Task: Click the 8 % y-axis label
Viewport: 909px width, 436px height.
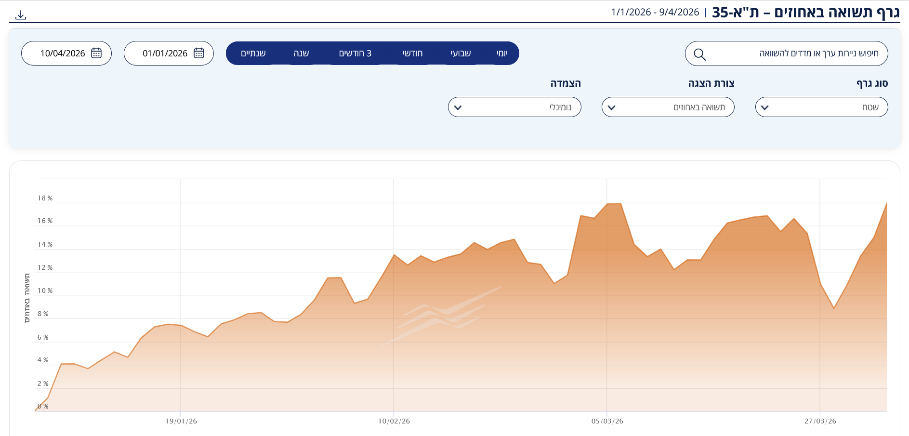Action: coord(43,314)
